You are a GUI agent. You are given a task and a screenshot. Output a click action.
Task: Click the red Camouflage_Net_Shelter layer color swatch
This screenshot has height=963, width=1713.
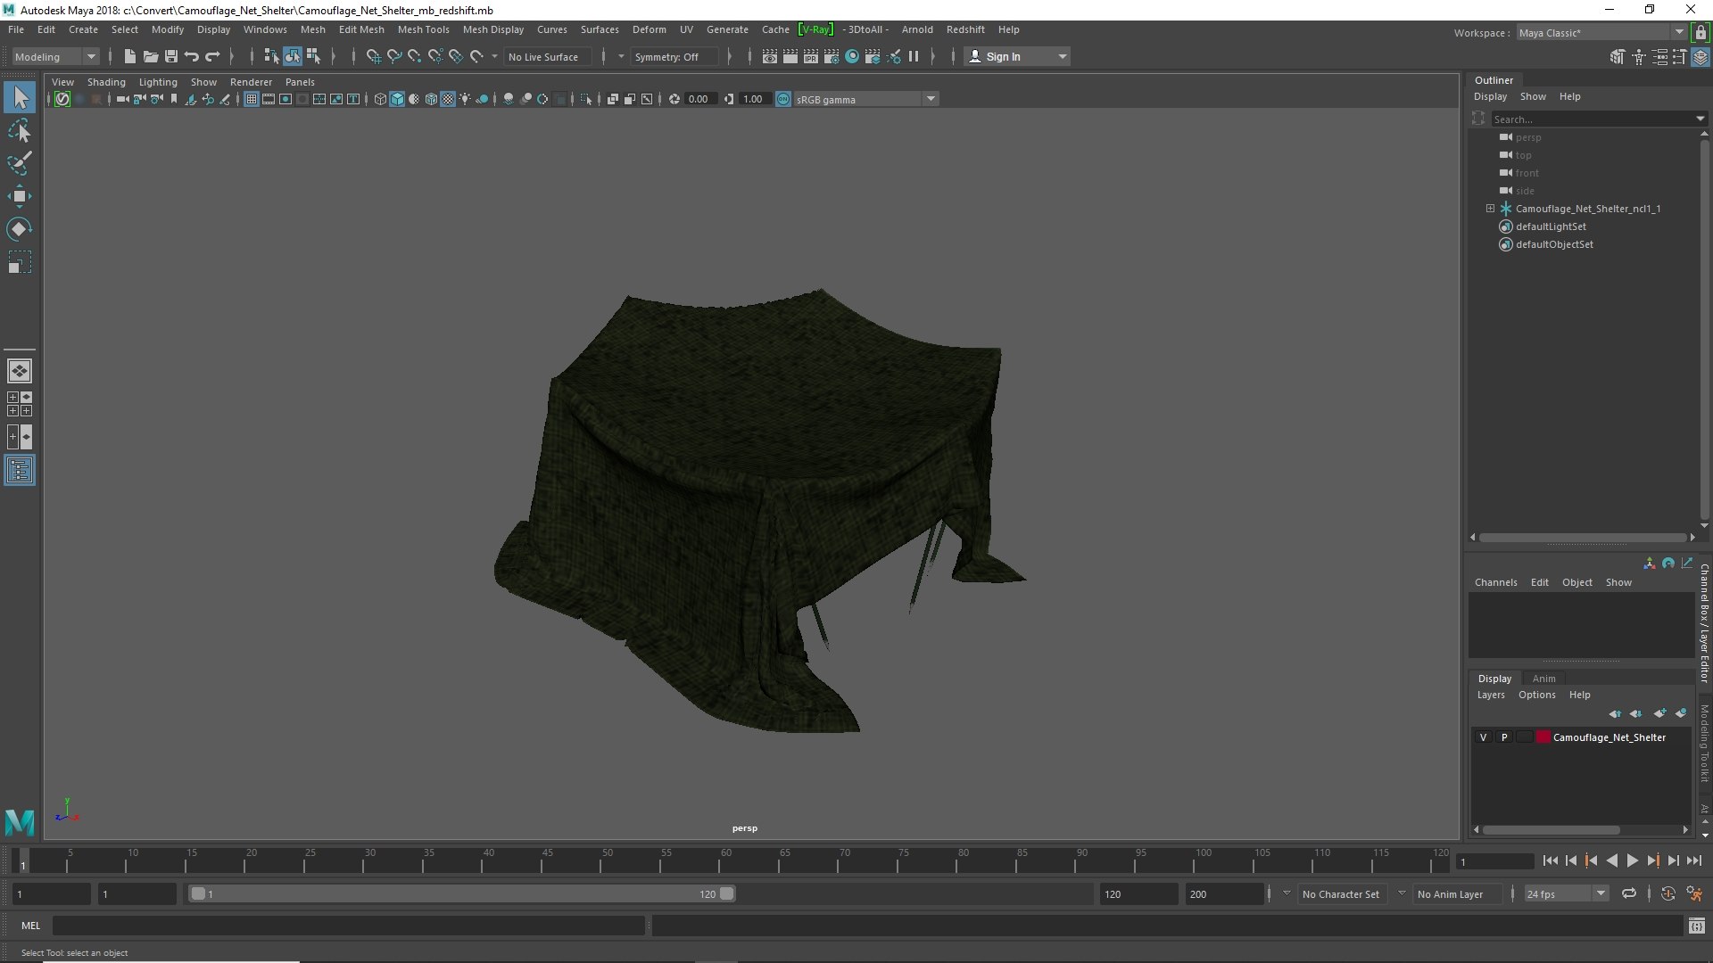1543,737
